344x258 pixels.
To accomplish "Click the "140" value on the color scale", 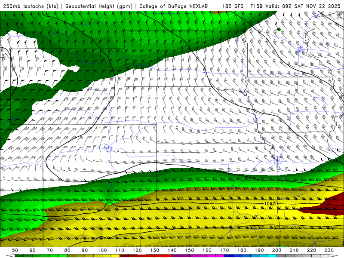I will 172,250.
